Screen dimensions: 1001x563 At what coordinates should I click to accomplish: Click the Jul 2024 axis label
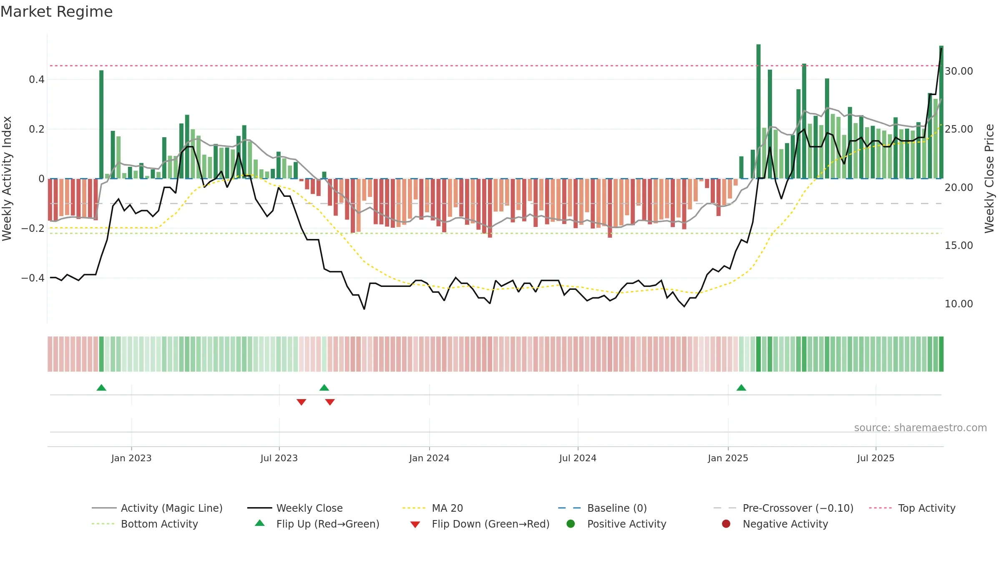(578, 458)
